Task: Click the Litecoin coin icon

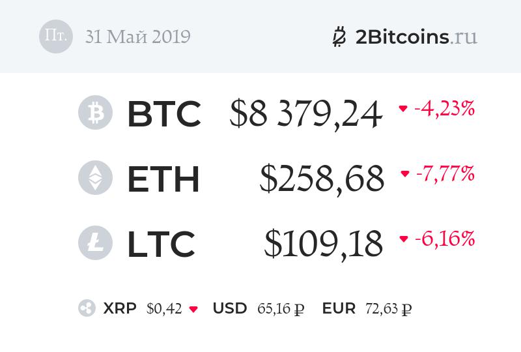Action: (95, 243)
